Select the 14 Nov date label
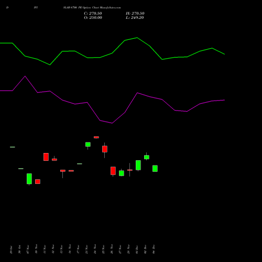The image size is (262, 262). coord(70,249)
